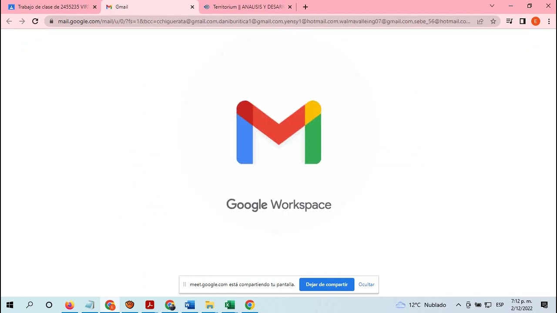Screen dimensions: 557x313
Task: Open the clock showing 7:12 p. m.
Action: pyautogui.click(x=522, y=305)
